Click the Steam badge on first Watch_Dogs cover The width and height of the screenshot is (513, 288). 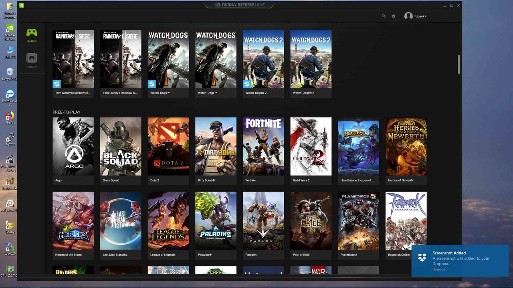click(152, 84)
